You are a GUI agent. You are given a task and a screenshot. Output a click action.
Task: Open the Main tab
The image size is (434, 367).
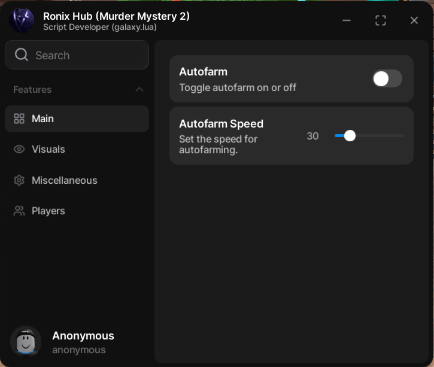(x=77, y=119)
